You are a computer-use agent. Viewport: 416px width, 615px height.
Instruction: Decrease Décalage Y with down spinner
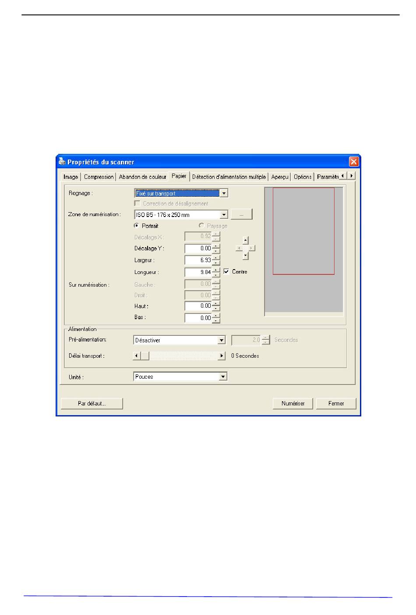216,251
